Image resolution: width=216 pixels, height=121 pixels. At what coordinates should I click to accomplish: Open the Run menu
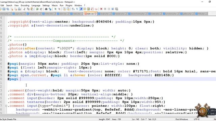[61, 5]
